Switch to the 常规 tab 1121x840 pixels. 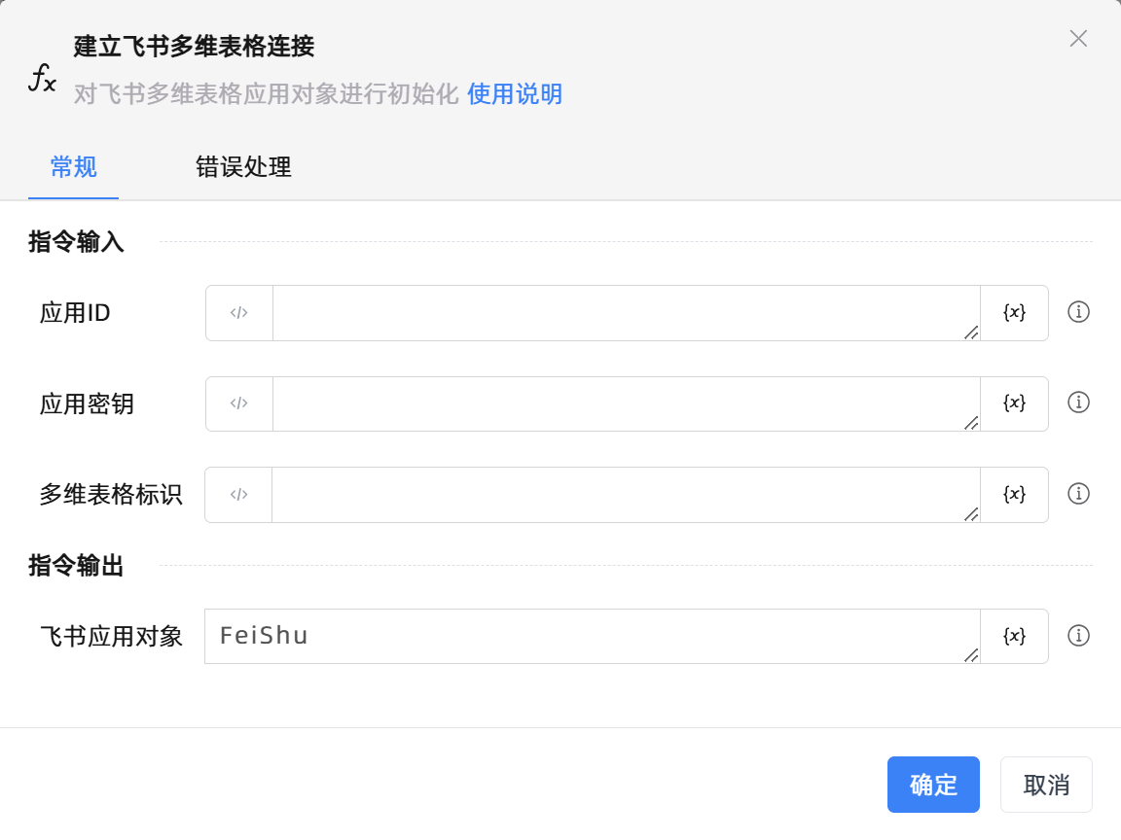[x=73, y=167]
